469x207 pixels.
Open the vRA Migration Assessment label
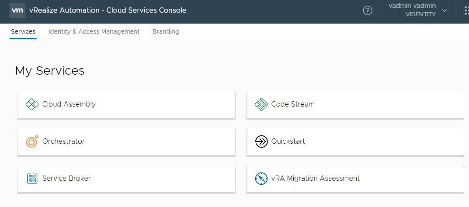coord(315,179)
